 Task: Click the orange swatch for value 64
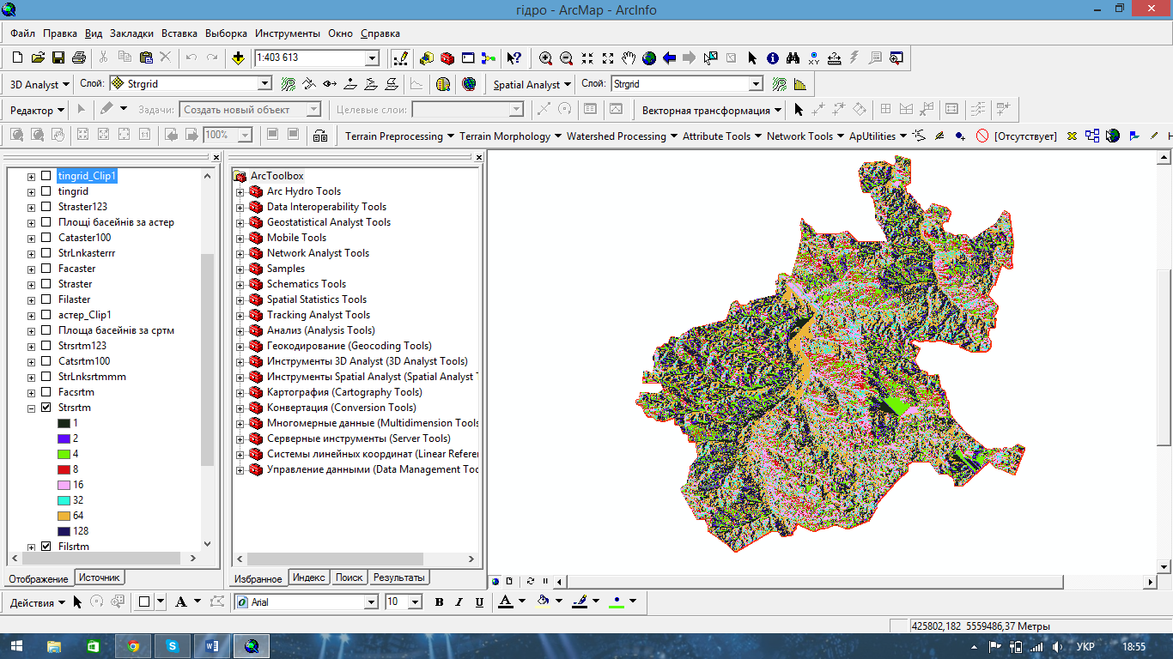64,516
